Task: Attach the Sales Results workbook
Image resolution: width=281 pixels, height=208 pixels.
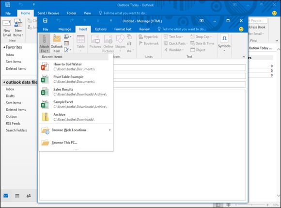Action: 76,92
